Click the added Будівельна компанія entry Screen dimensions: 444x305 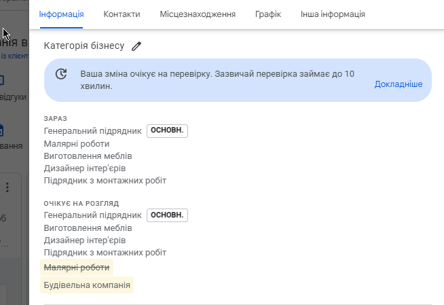click(x=87, y=285)
